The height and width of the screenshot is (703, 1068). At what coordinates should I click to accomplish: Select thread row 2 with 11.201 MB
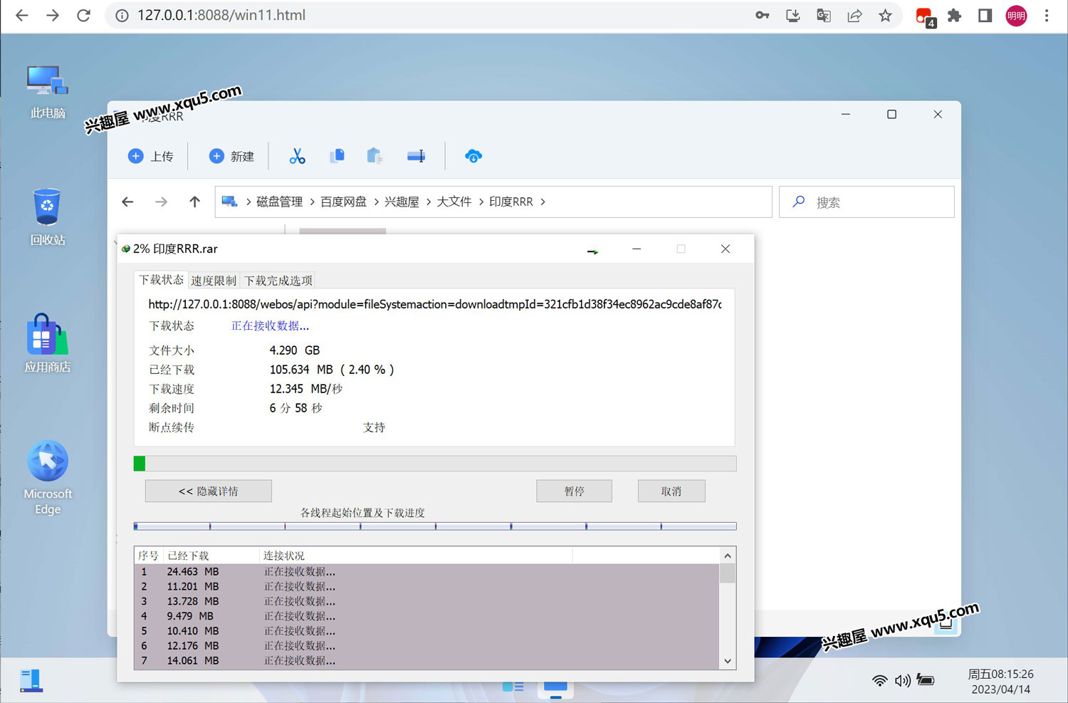(x=427, y=586)
